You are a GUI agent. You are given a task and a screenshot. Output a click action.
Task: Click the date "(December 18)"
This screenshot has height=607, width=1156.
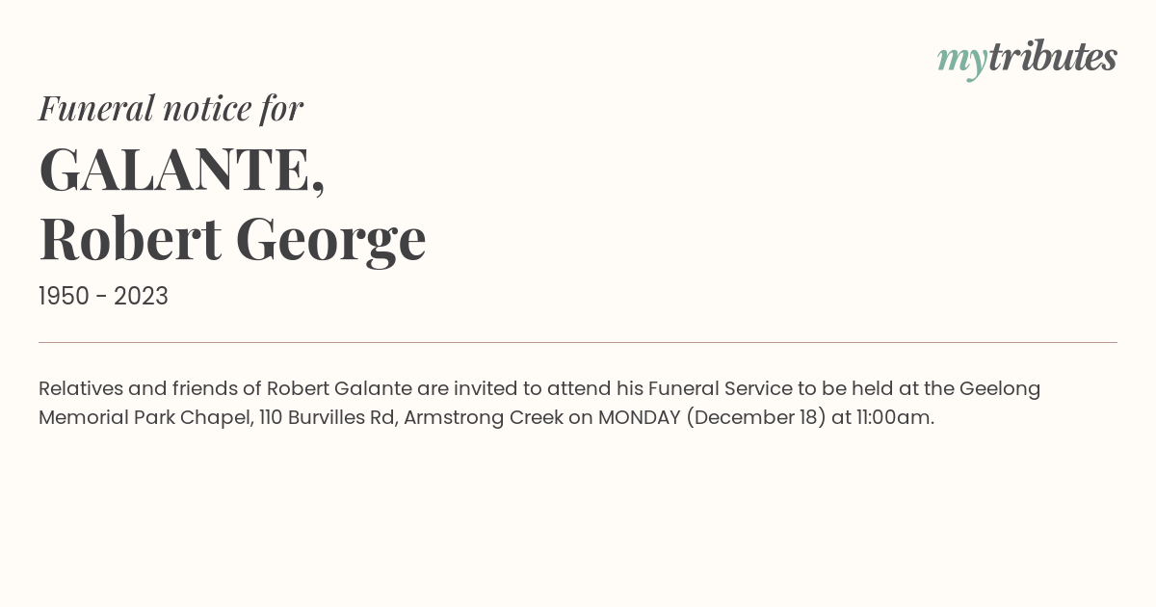[x=756, y=418]
